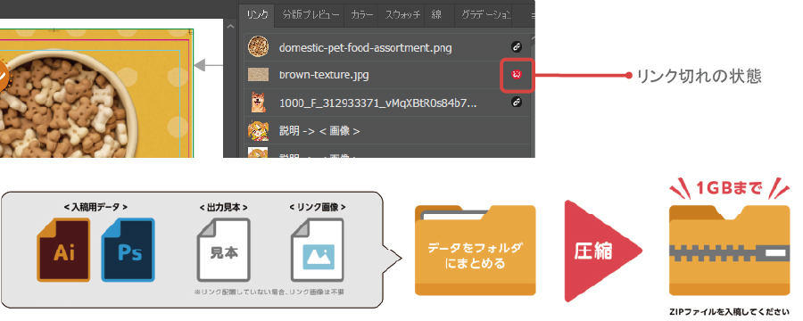Select the 1000_F_312933371 link row
The image size is (803, 321).
click(386, 103)
